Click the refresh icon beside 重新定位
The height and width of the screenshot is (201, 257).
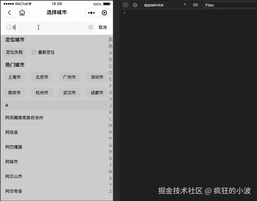pyautogui.click(x=34, y=52)
